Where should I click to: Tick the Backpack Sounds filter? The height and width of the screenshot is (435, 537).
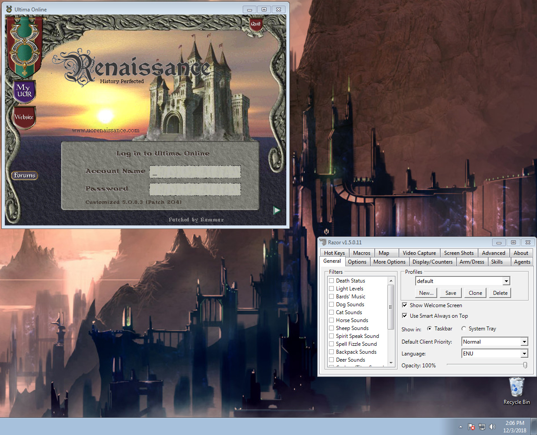(332, 352)
